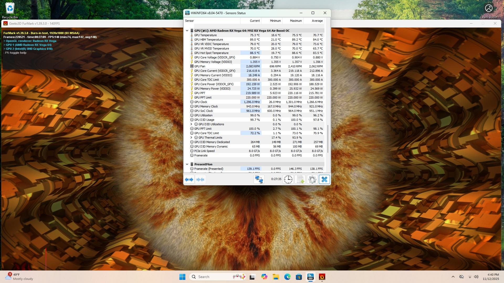Image resolution: width=504 pixels, height=283 pixels.
Task: Open the network tray icon
Action: click(x=470, y=277)
